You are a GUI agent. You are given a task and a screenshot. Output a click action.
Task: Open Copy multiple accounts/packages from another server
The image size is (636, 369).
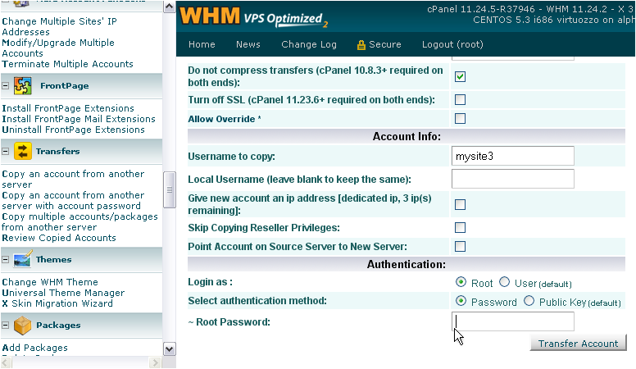[79, 221]
